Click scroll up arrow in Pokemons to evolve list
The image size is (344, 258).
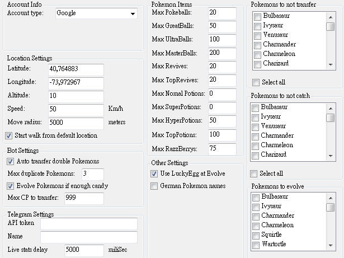331,196
